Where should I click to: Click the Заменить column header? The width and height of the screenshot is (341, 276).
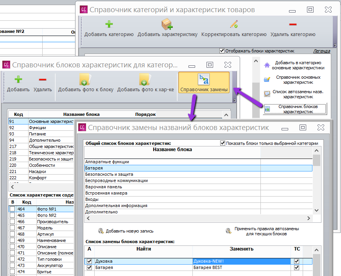coord(242,249)
